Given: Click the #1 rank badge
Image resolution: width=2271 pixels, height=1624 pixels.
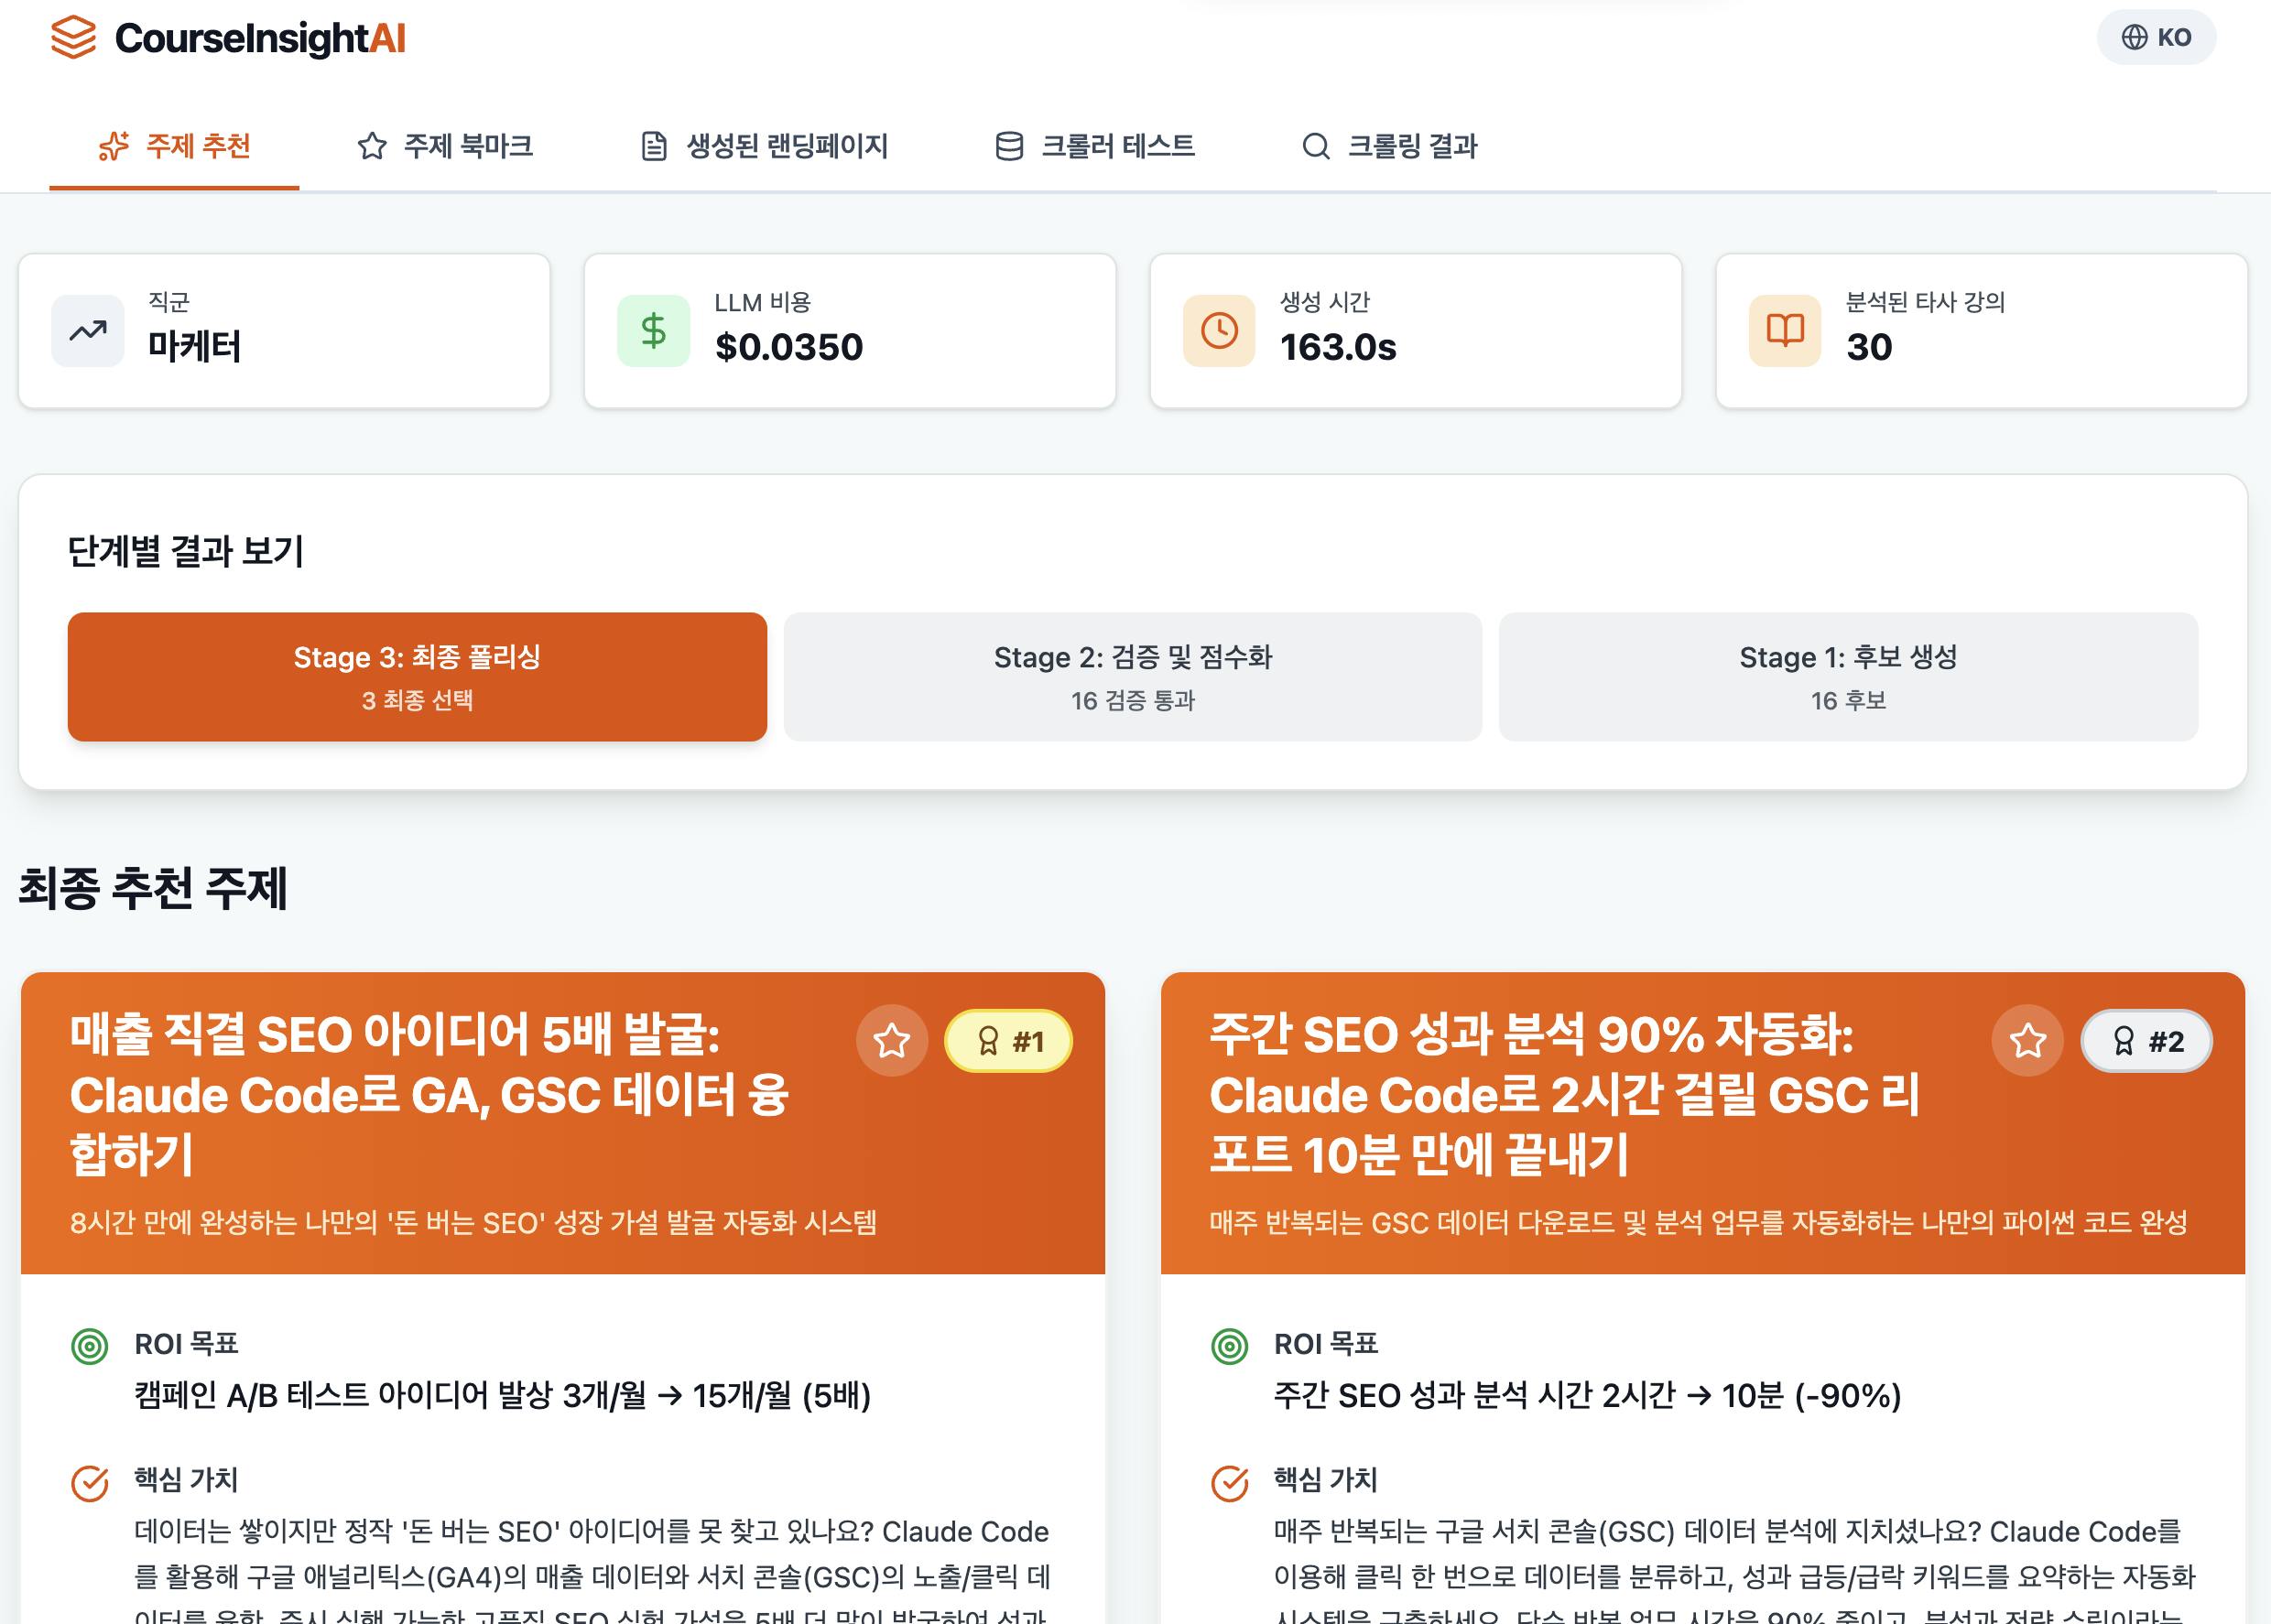Looking at the screenshot, I should (x=1008, y=1041).
